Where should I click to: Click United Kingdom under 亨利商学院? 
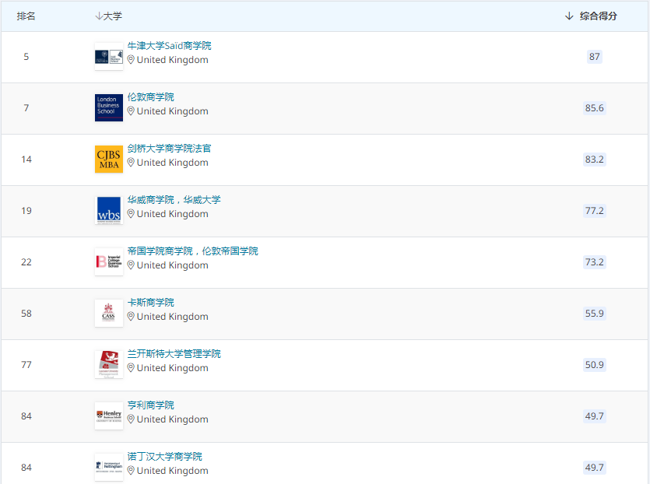(x=173, y=419)
